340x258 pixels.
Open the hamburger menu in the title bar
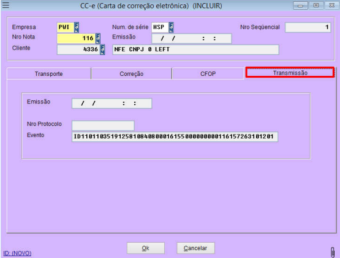(x=6, y=5)
